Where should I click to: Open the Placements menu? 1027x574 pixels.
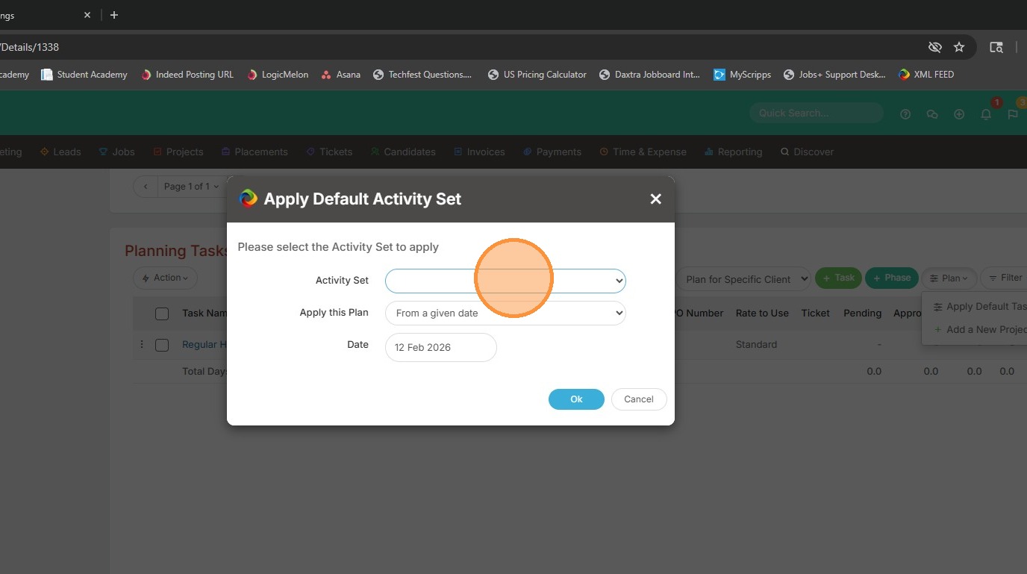click(255, 152)
